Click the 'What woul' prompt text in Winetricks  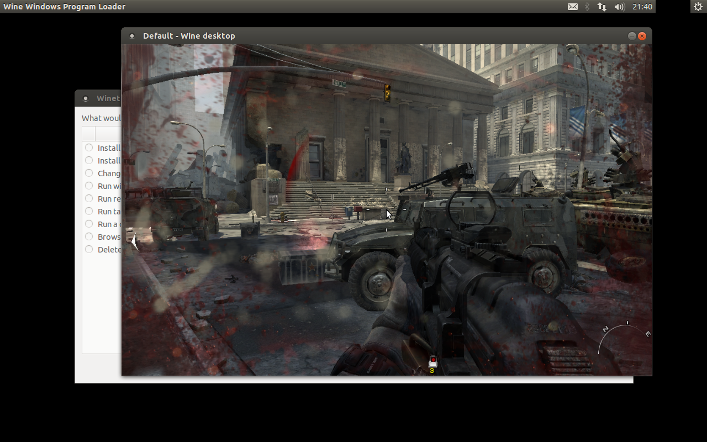(101, 118)
